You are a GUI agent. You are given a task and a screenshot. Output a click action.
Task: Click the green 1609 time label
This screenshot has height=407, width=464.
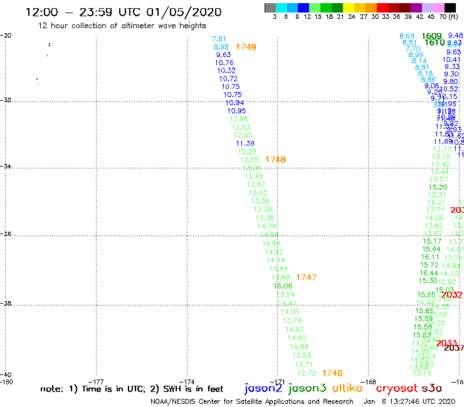click(431, 36)
